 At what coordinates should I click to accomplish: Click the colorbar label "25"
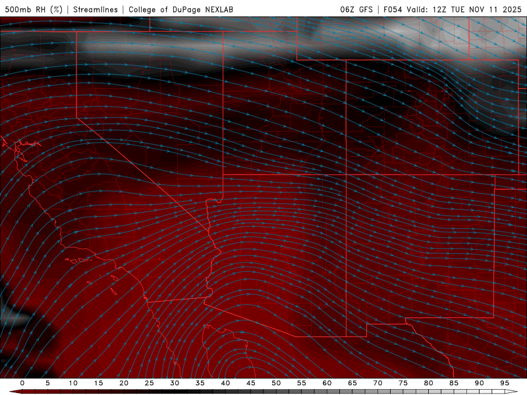point(150,383)
